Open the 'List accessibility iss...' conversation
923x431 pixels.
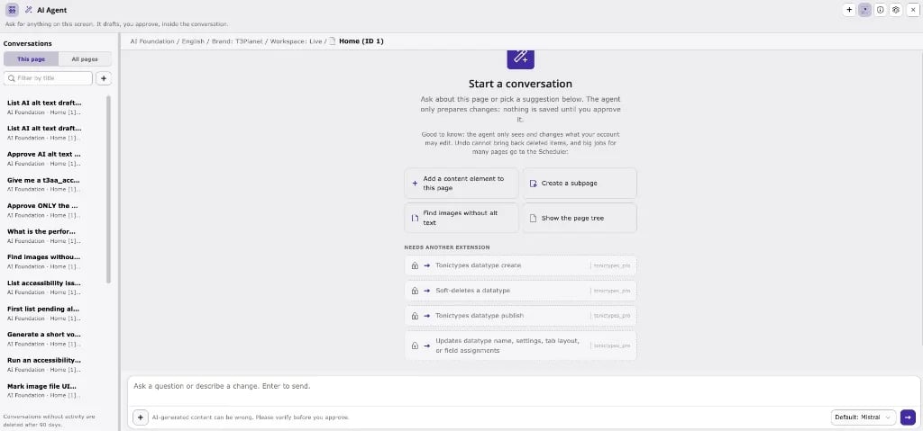click(53, 287)
